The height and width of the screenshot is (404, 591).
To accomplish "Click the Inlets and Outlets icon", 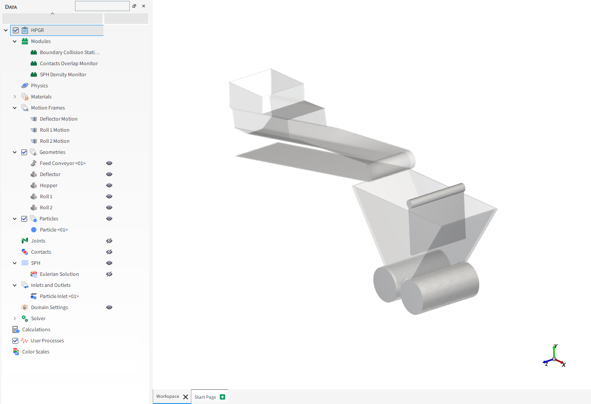I will pos(25,285).
